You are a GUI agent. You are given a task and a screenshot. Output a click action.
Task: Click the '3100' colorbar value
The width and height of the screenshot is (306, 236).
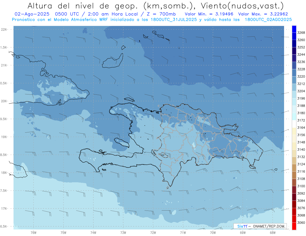click(301, 186)
